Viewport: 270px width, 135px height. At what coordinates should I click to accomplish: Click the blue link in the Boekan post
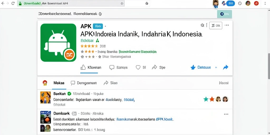[x=120, y=99]
